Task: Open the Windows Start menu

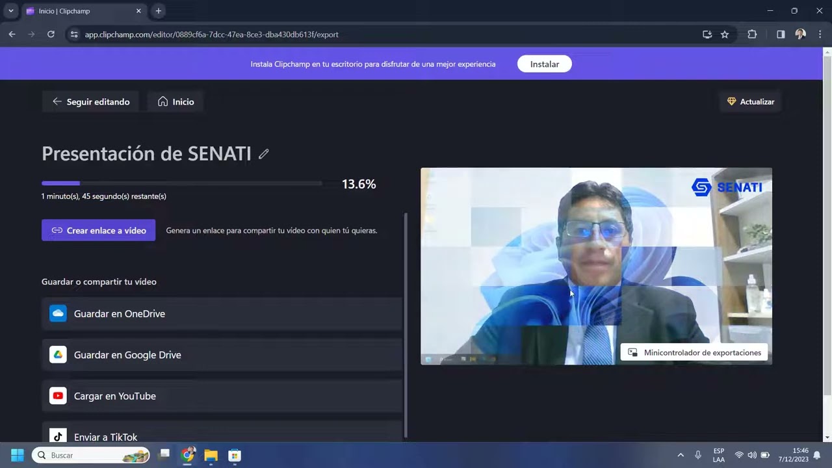Action: [18, 455]
